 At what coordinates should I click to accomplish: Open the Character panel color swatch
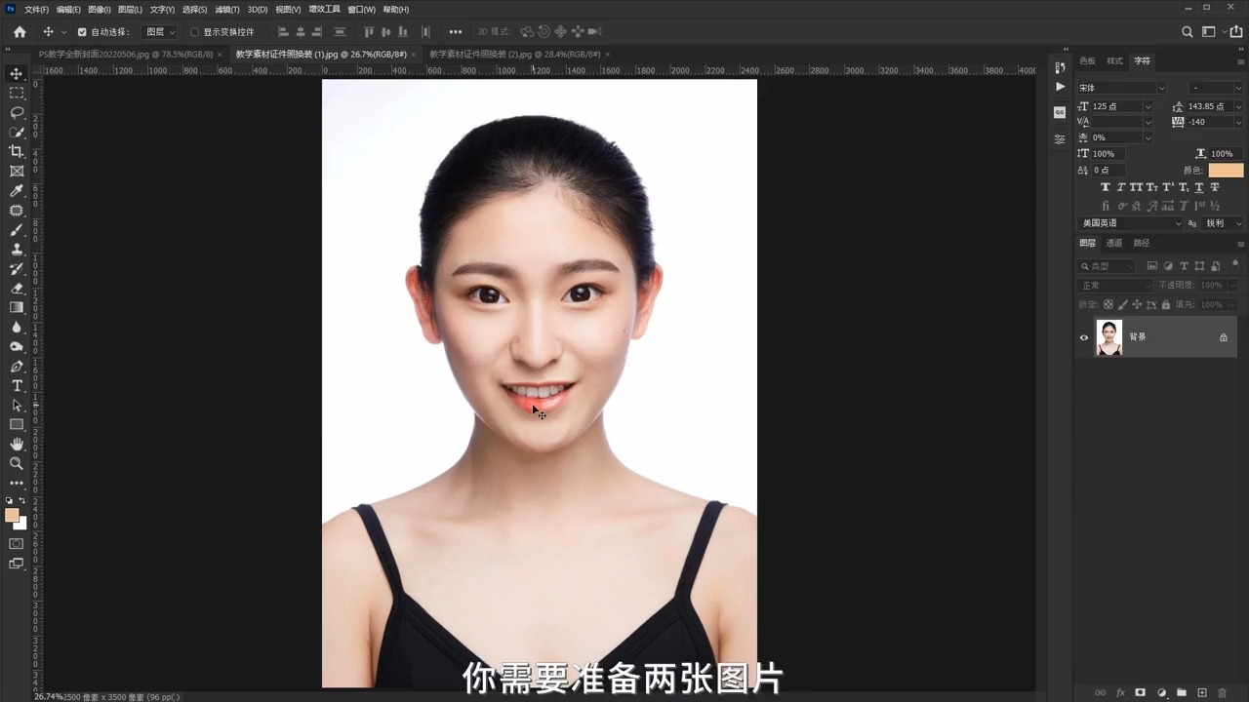[x=1226, y=170]
